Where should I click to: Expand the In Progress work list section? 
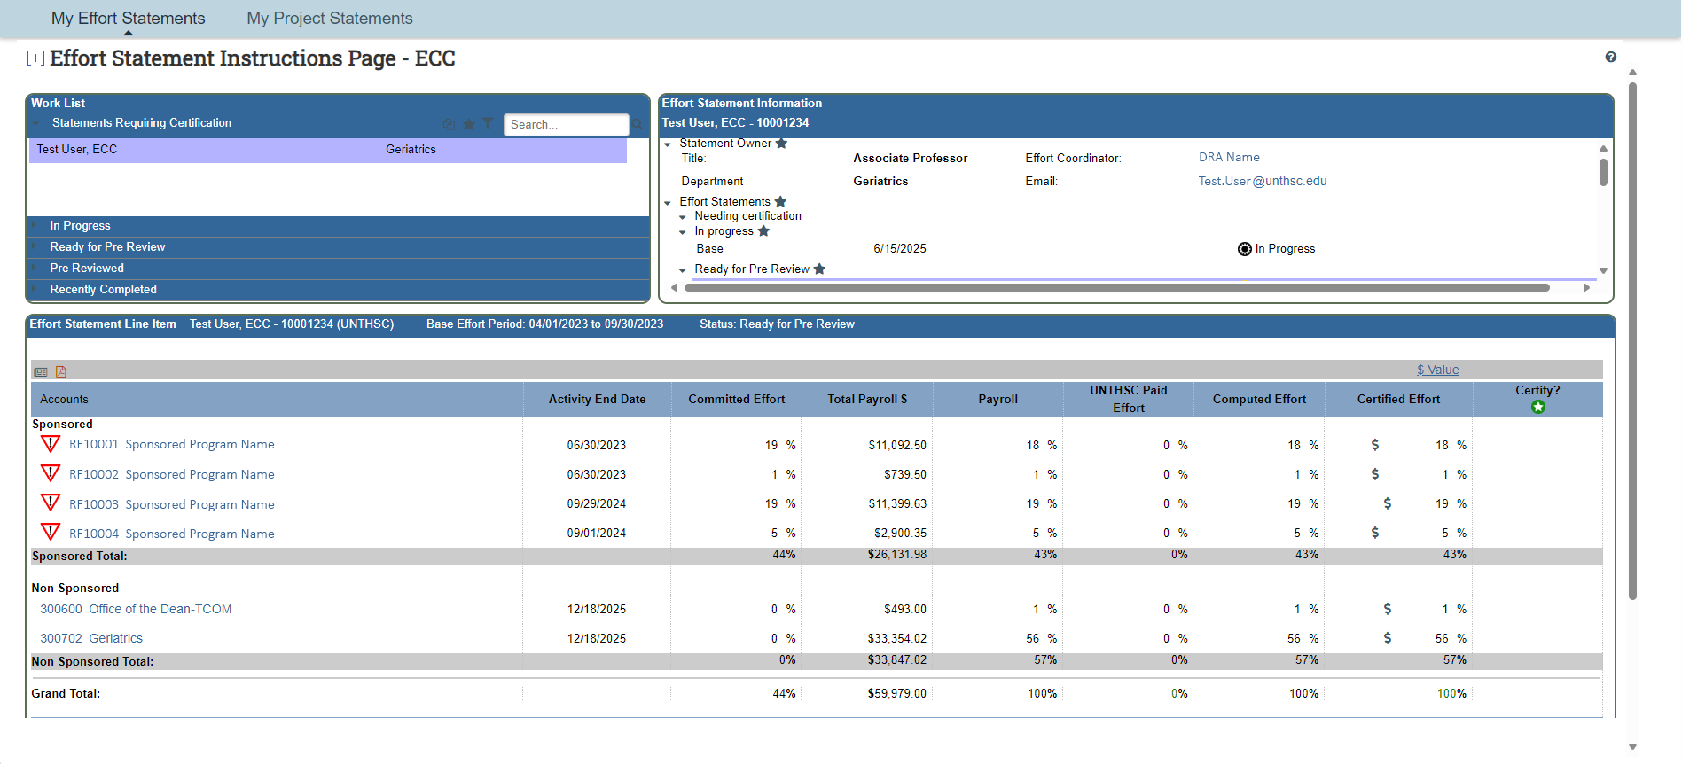pos(35,226)
